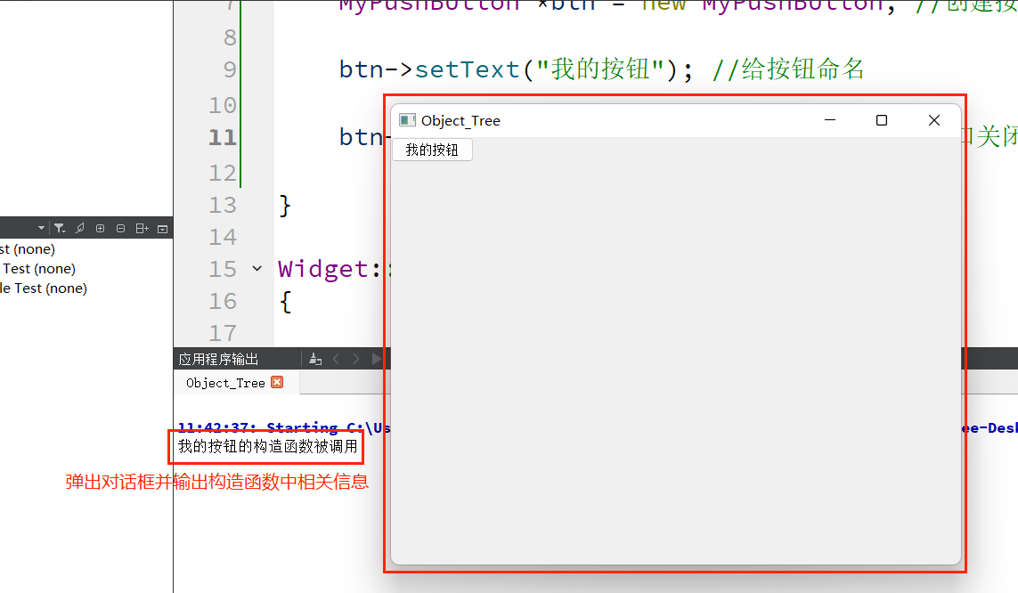Expand all tests with the plus icon
Image resolution: width=1018 pixels, height=593 pixels.
tap(100, 228)
